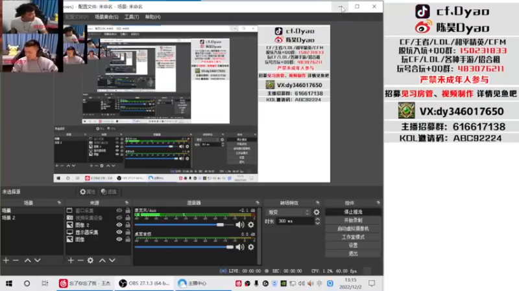The width and height of the screenshot is (519, 291).
Task: Open Cortana search circle on the taskbar
Action: (27, 283)
